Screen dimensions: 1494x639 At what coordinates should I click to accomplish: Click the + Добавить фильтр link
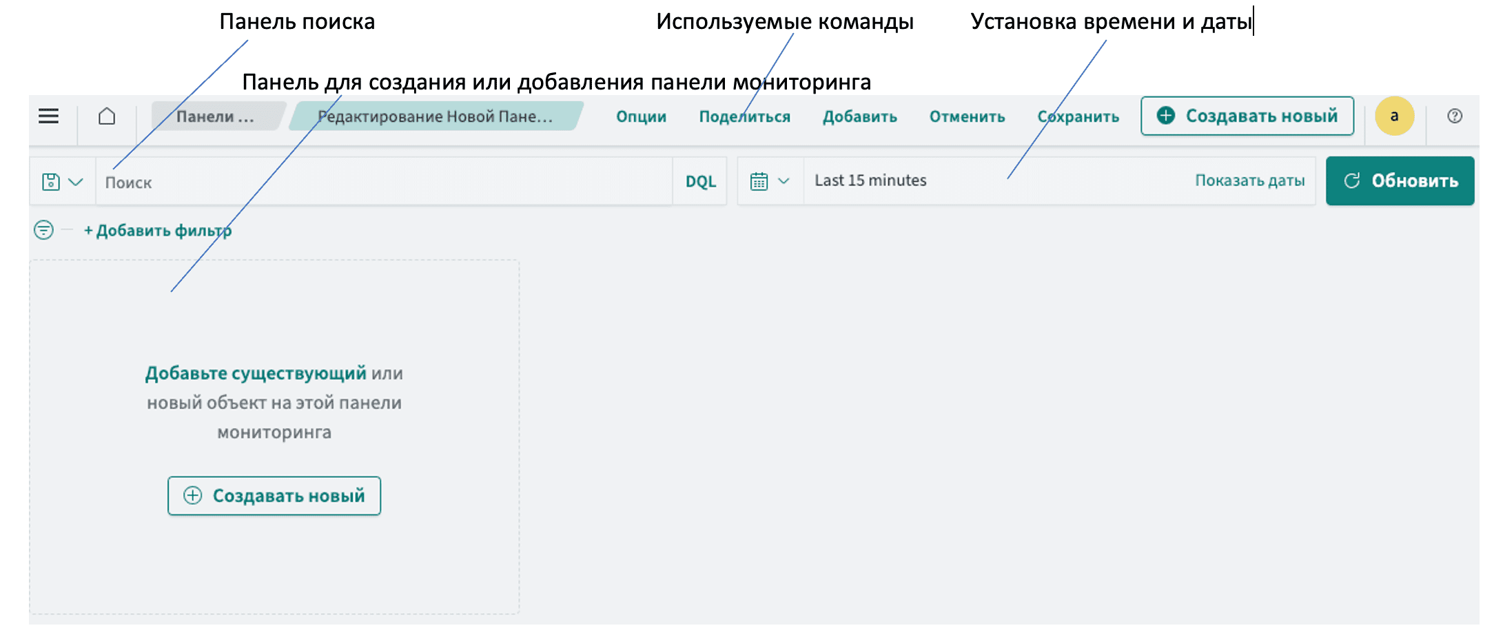tap(158, 231)
